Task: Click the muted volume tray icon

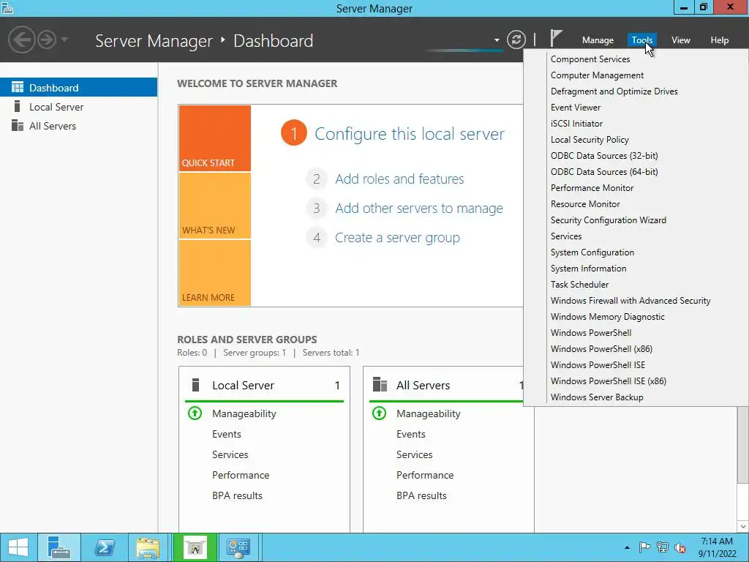Action: (680, 547)
